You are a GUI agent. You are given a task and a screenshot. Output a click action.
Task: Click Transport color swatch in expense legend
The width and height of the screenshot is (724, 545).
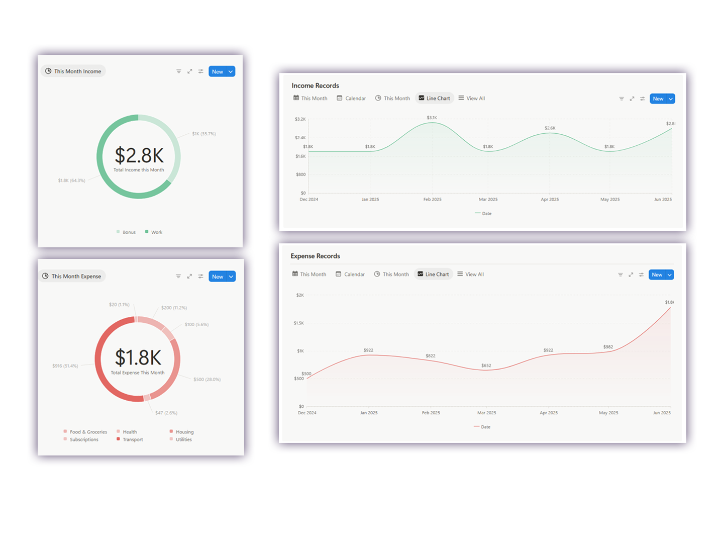[x=118, y=439]
